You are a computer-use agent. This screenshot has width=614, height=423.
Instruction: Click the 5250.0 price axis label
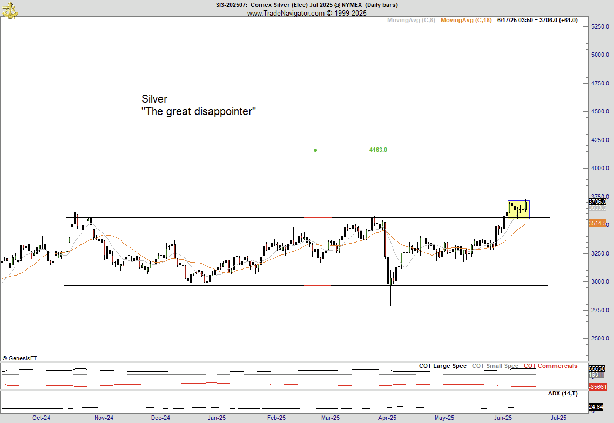pyautogui.click(x=600, y=26)
